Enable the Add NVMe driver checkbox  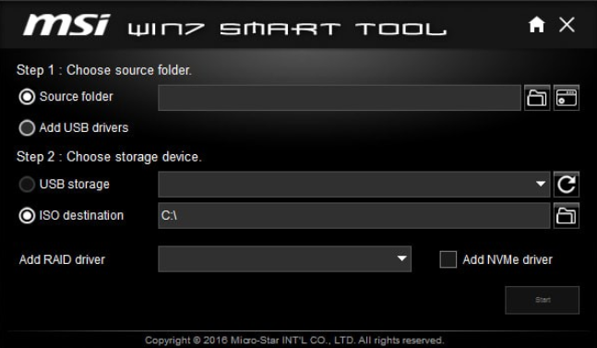coord(448,259)
